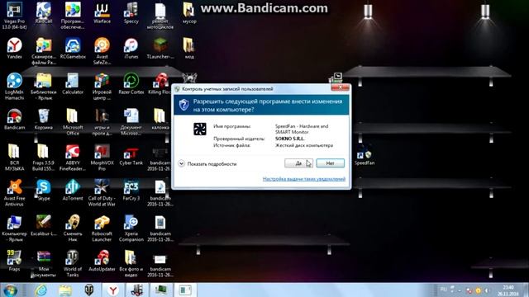Select the Библиотеки - Ярлык shortcut
This screenshot has width=529, height=297.
[44, 86]
